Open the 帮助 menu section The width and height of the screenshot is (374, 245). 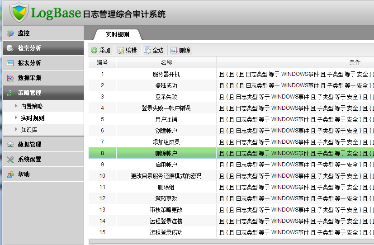pyautogui.click(x=43, y=174)
